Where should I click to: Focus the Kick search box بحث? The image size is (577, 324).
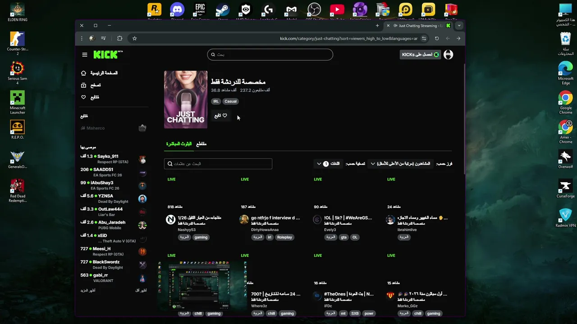click(270, 54)
